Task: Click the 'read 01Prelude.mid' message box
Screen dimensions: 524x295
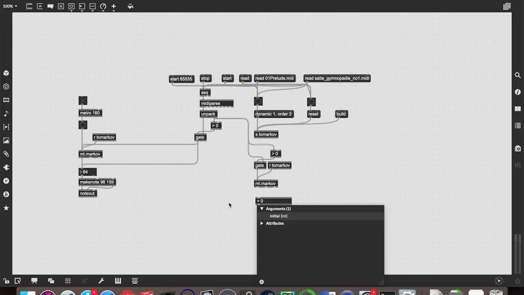Action: pos(274,78)
